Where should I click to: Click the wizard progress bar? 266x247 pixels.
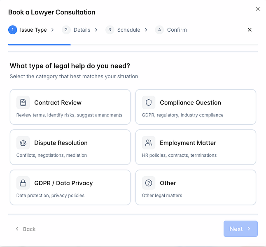[x=133, y=44]
